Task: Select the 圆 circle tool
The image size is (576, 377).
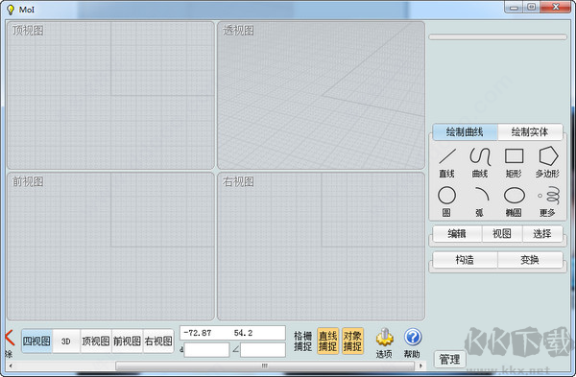Action: click(x=446, y=201)
